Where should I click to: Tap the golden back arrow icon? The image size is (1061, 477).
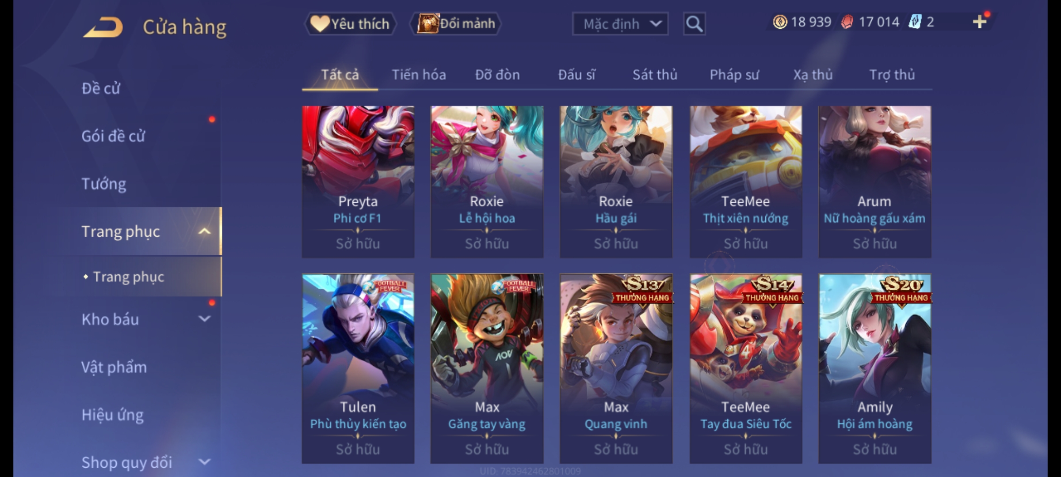coord(103,27)
